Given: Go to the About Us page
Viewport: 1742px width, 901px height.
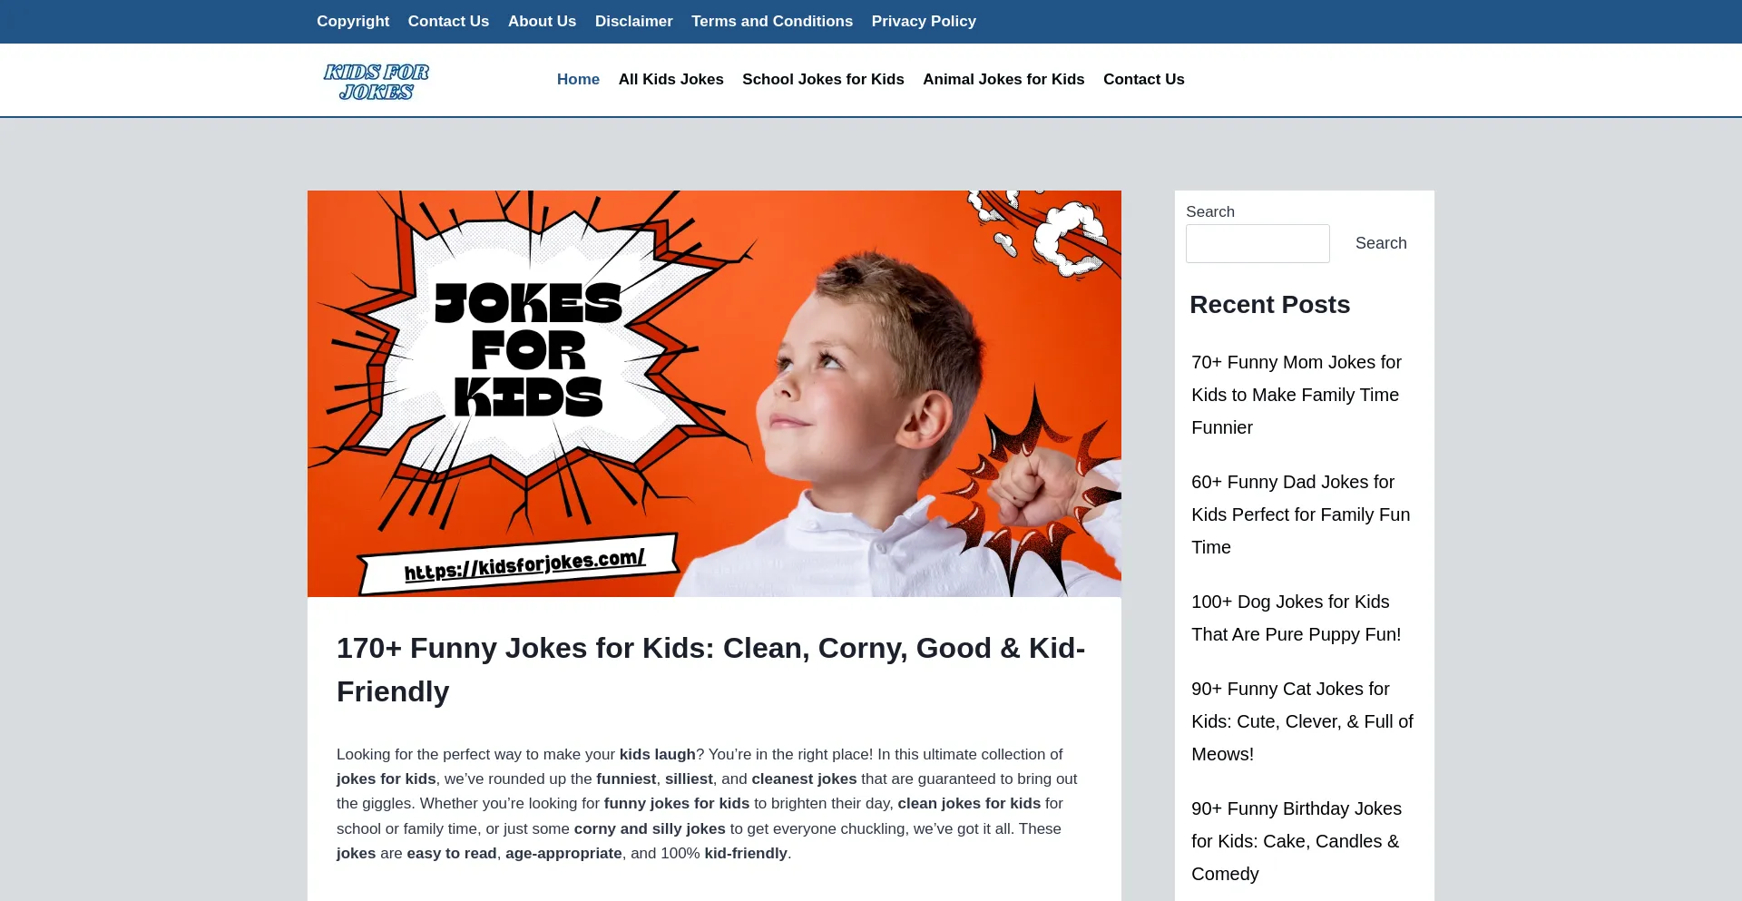Looking at the screenshot, I should (542, 21).
